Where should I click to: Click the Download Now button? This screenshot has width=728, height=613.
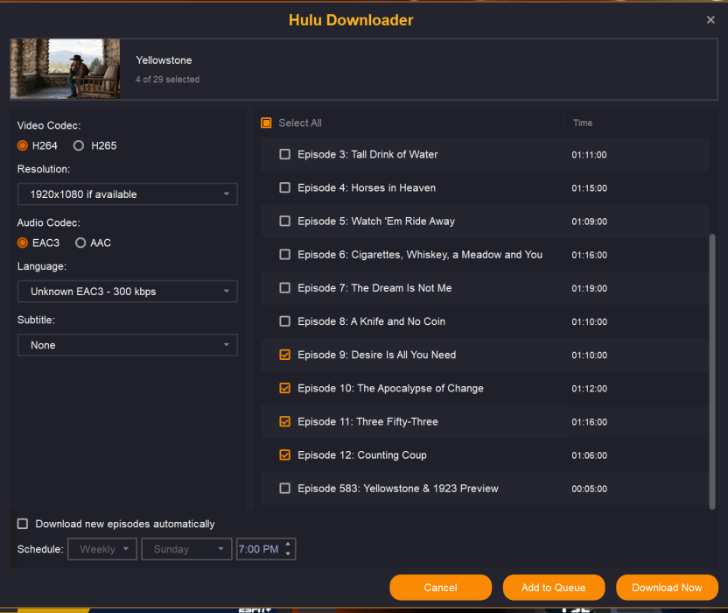667,588
